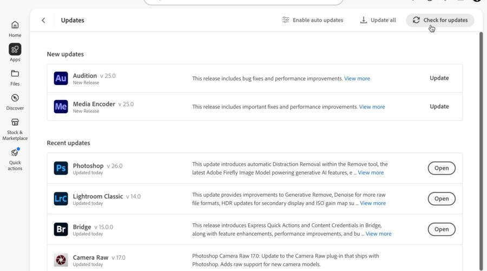This screenshot has width=487, height=271.
Task: Click the Media Encoder app icon
Action: pos(61,107)
